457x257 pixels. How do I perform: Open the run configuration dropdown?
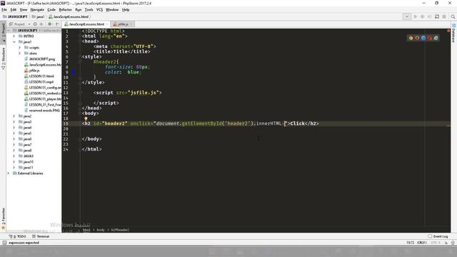point(407,16)
